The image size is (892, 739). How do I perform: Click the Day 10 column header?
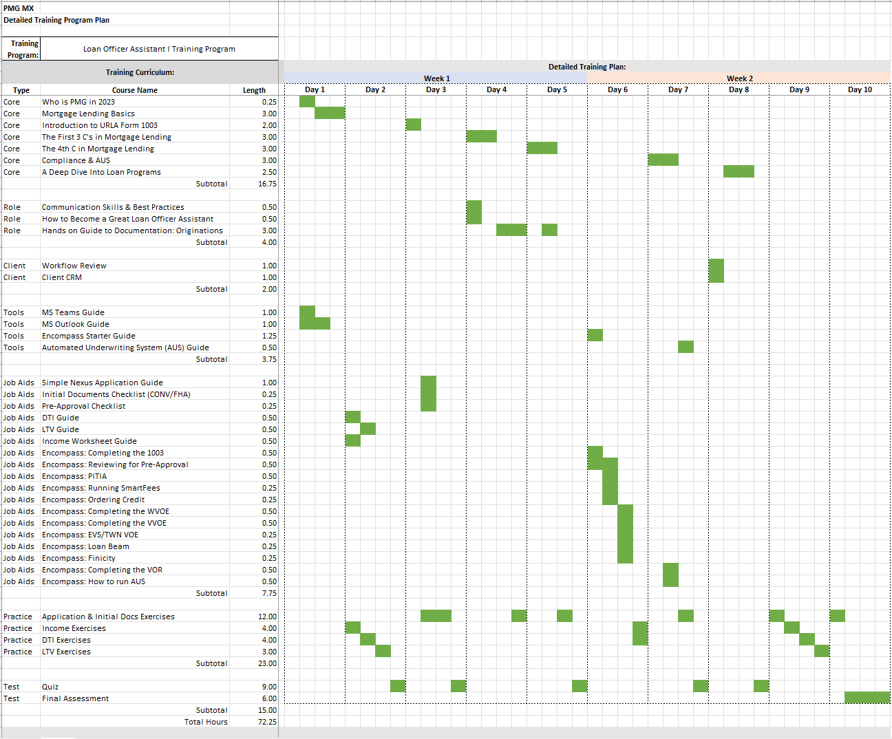tap(860, 89)
